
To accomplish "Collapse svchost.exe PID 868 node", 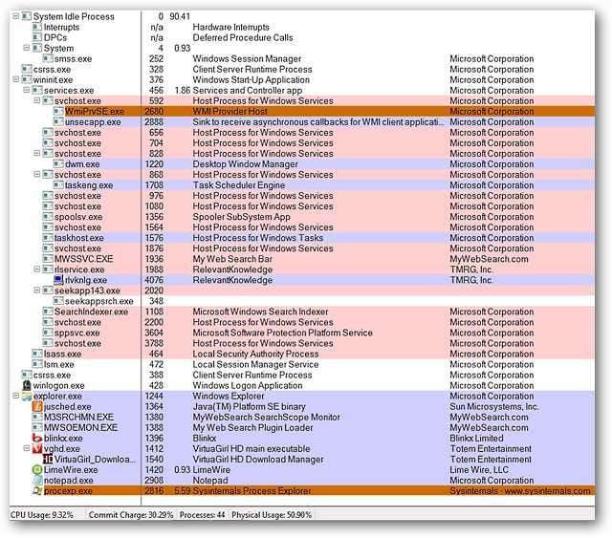I will (x=37, y=174).
